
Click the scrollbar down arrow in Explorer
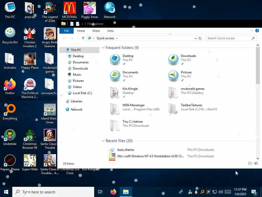pyautogui.click(x=257, y=158)
